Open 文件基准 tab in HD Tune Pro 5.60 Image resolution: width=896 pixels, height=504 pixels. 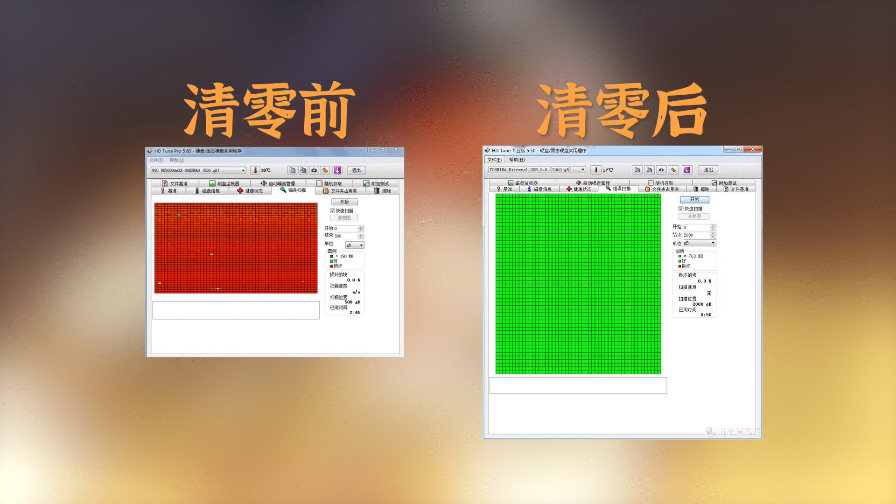click(175, 183)
